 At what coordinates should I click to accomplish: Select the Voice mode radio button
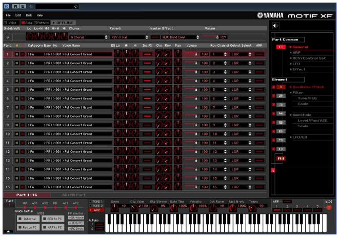click(5, 23)
